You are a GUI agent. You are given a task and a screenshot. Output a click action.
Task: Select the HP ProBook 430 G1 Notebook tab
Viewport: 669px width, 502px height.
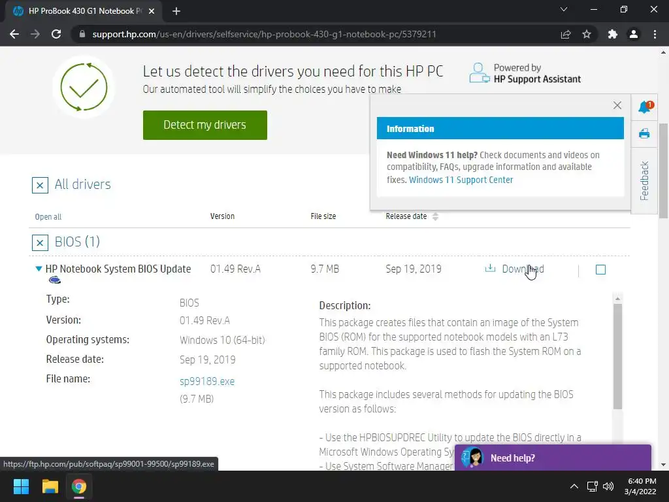point(83,11)
